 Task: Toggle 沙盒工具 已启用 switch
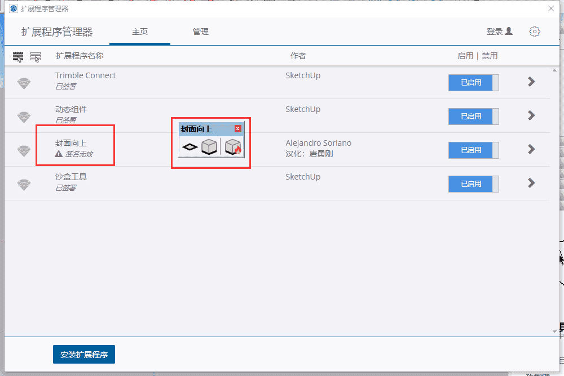473,184
